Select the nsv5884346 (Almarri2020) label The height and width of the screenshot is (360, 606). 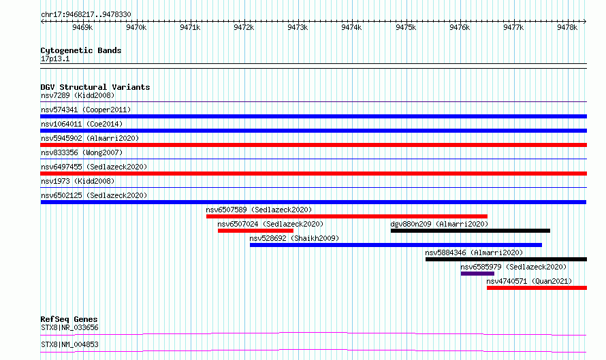474,252
